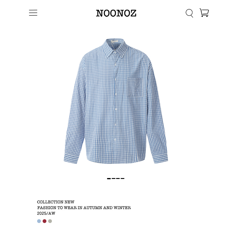View the shopping cart

pyautogui.click(x=204, y=13)
